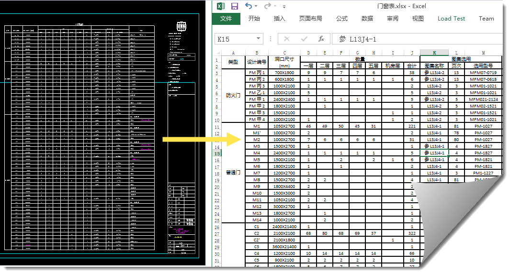The image size is (510, 274).
Task: Click the Redo arrow icon
Action: point(268,6)
